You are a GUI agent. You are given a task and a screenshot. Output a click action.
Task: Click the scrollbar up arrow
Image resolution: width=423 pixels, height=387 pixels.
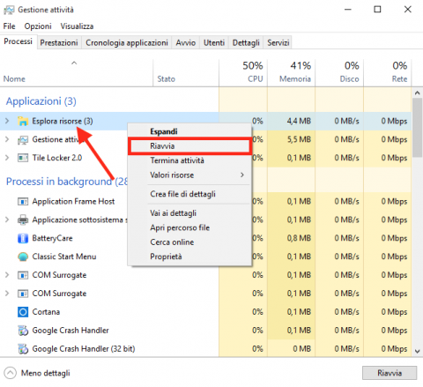coord(417,93)
